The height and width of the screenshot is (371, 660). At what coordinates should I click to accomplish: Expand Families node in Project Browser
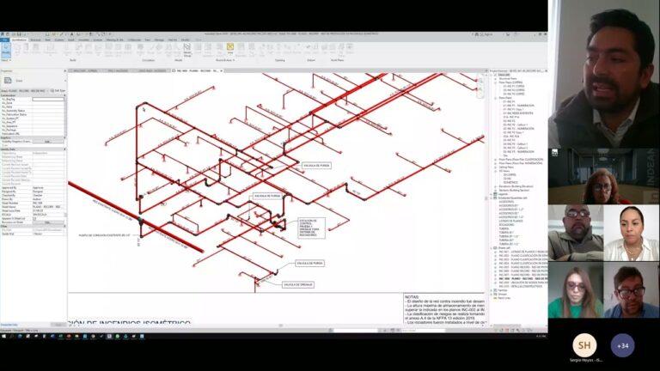coord(492,290)
